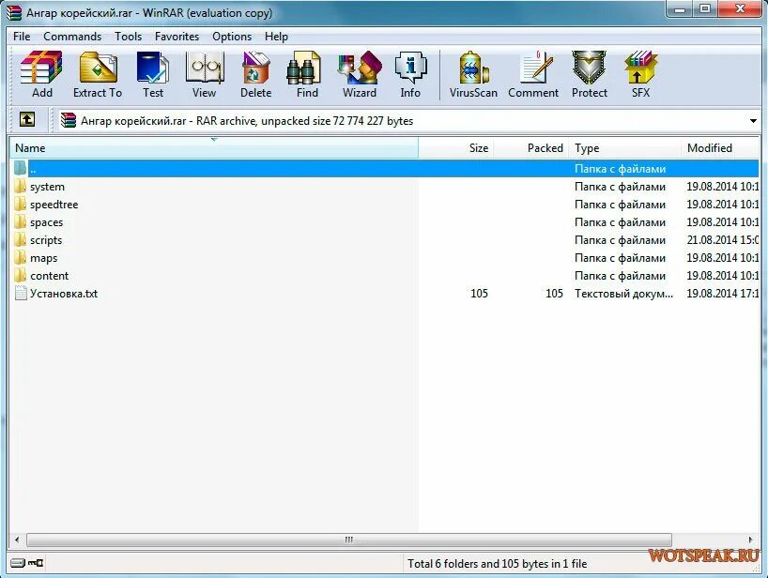Click the scrollbar left arrow
This screenshot has width=768, height=578.
pyautogui.click(x=17, y=540)
